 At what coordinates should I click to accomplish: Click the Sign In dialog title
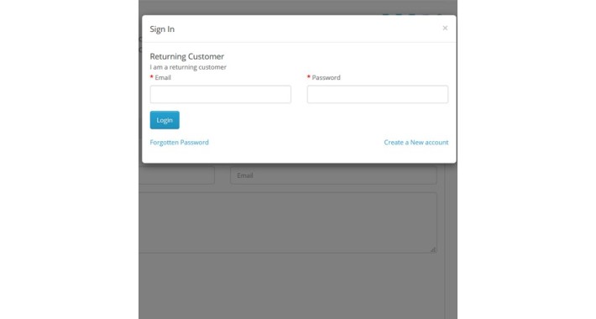click(x=162, y=29)
